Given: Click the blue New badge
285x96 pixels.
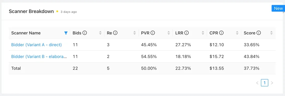Looking at the screenshot, I should [x=278, y=8].
